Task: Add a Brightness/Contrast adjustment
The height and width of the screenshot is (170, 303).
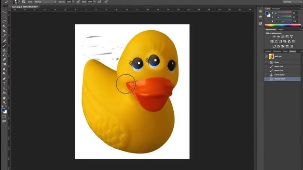Action: [x=274, y=37]
